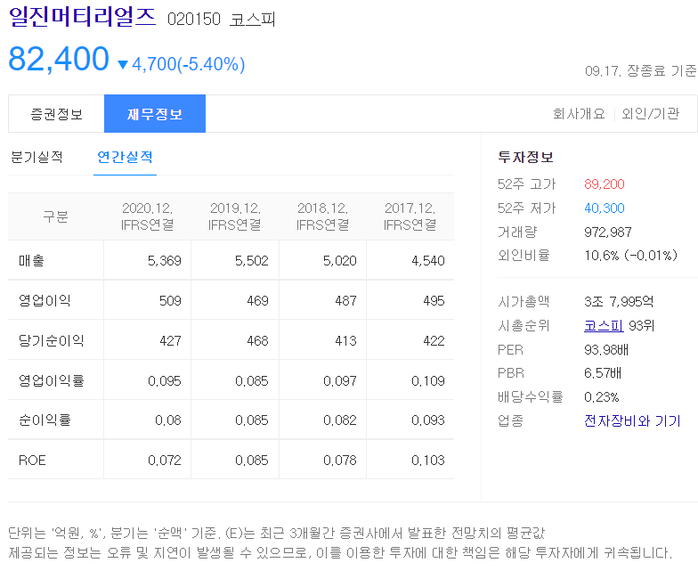Click the 2018.12. IFRS연결 column header
This screenshot has height=571, width=698.
[x=322, y=216]
